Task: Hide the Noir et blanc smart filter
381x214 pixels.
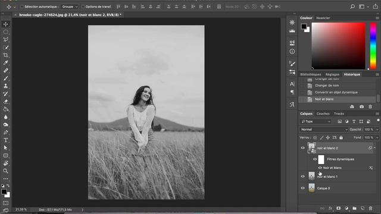Action: point(320,168)
